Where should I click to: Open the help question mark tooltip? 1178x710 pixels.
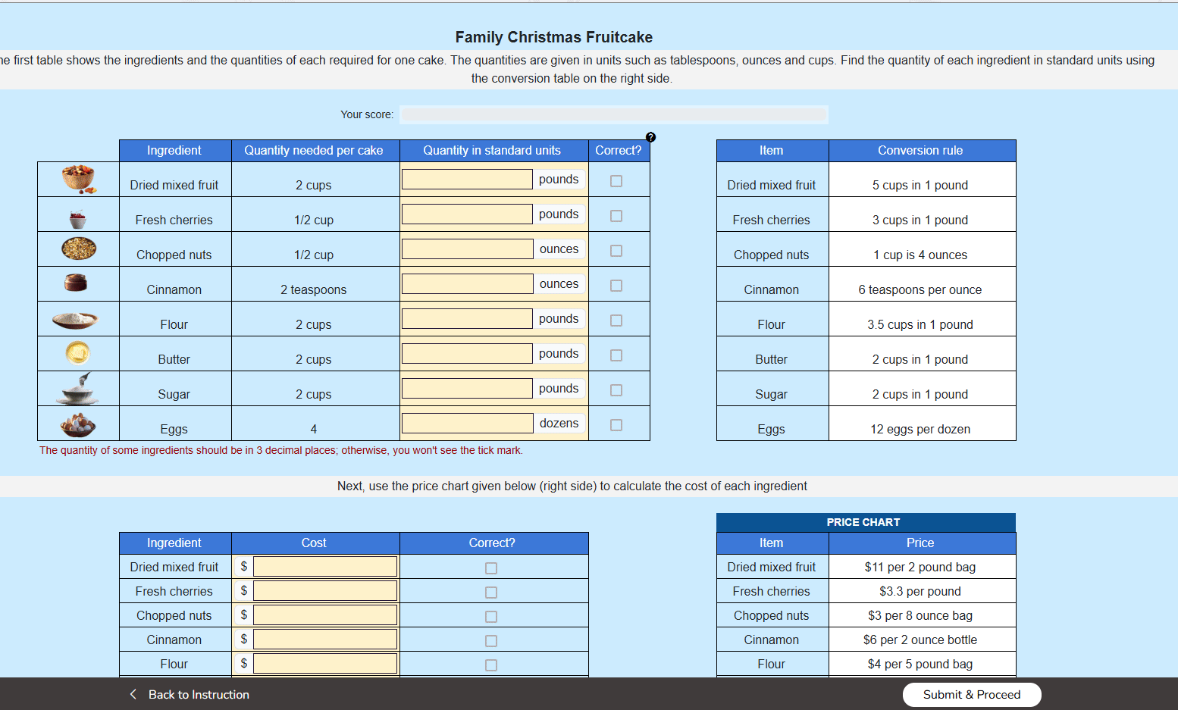click(650, 137)
